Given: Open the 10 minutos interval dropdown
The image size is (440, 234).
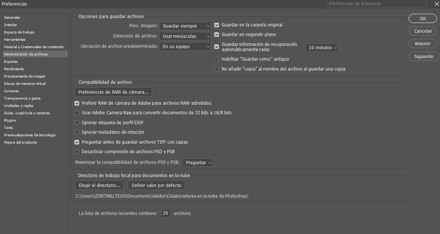Looking at the screenshot, I should point(321,48).
